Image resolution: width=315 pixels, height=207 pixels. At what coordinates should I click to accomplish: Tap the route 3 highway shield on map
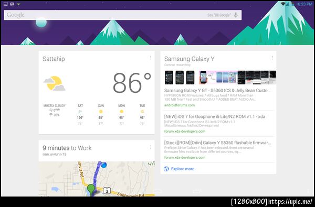pos(107,191)
